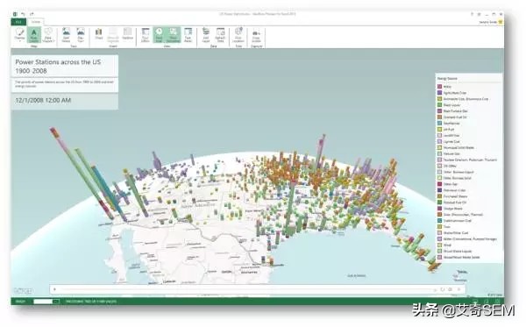Show the Task Panel

188,35
